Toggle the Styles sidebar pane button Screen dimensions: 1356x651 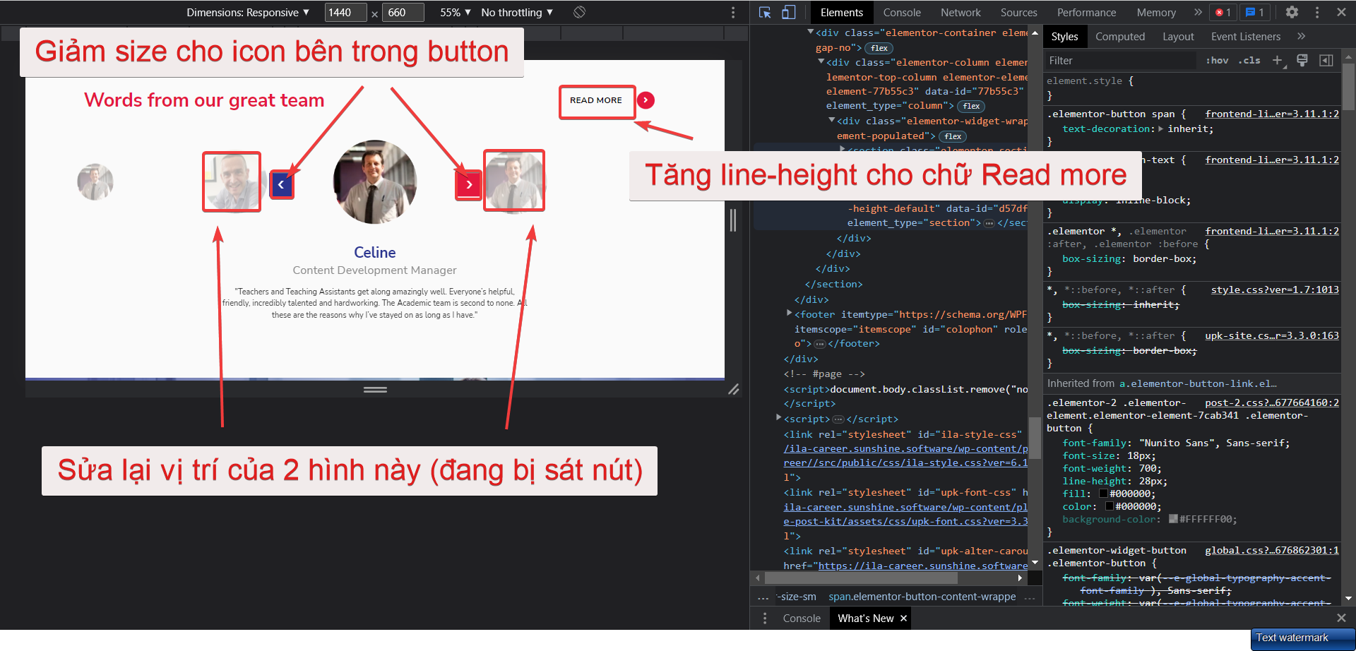(x=1326, y=61)
